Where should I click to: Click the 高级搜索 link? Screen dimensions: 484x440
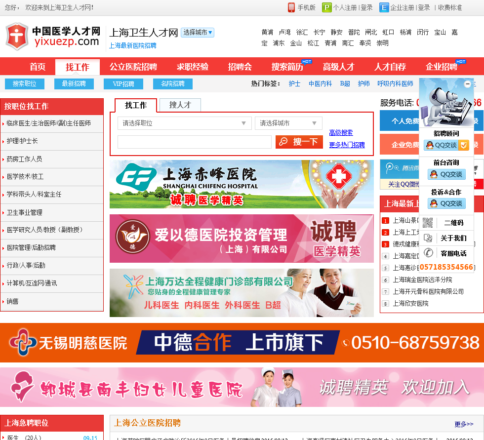341,133
